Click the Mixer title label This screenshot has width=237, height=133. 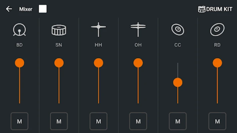pyautogui.click(x=26, y=9)
